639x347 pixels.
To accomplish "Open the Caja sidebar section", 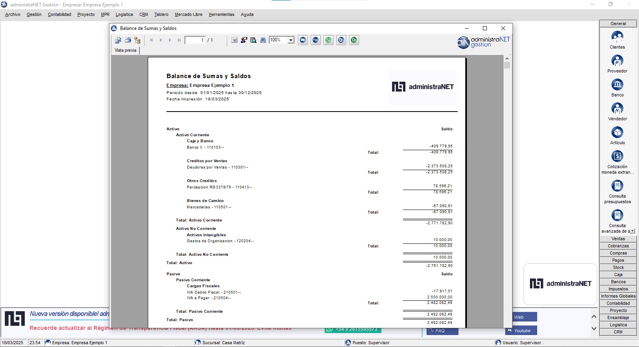I will (x=618, y=274).
